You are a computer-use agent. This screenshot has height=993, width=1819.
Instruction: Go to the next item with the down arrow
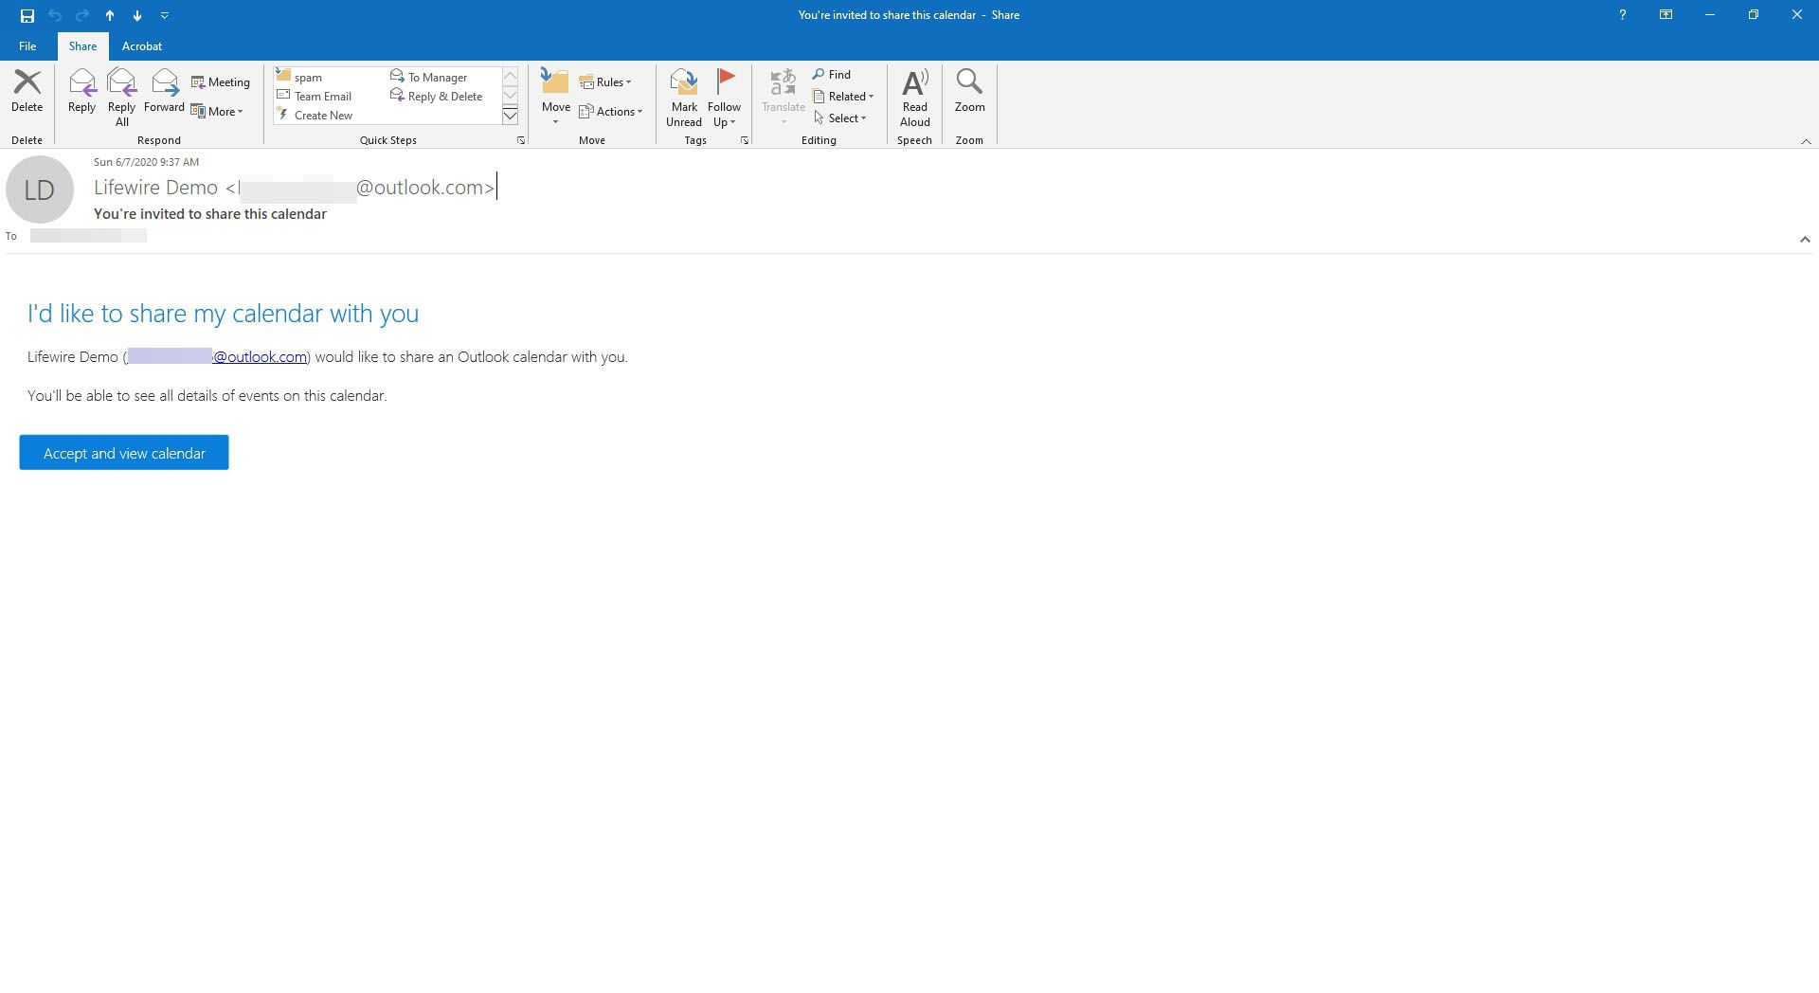point(137,15)
